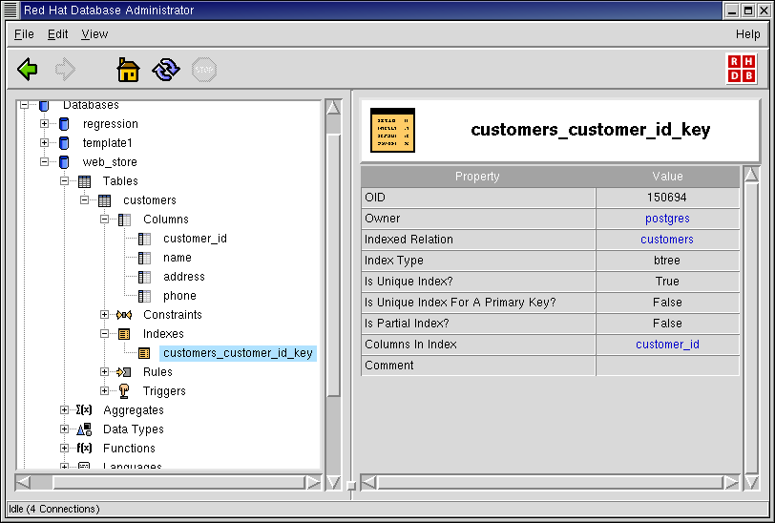
Task: Open the File menu
Action: tap(24, 34)
